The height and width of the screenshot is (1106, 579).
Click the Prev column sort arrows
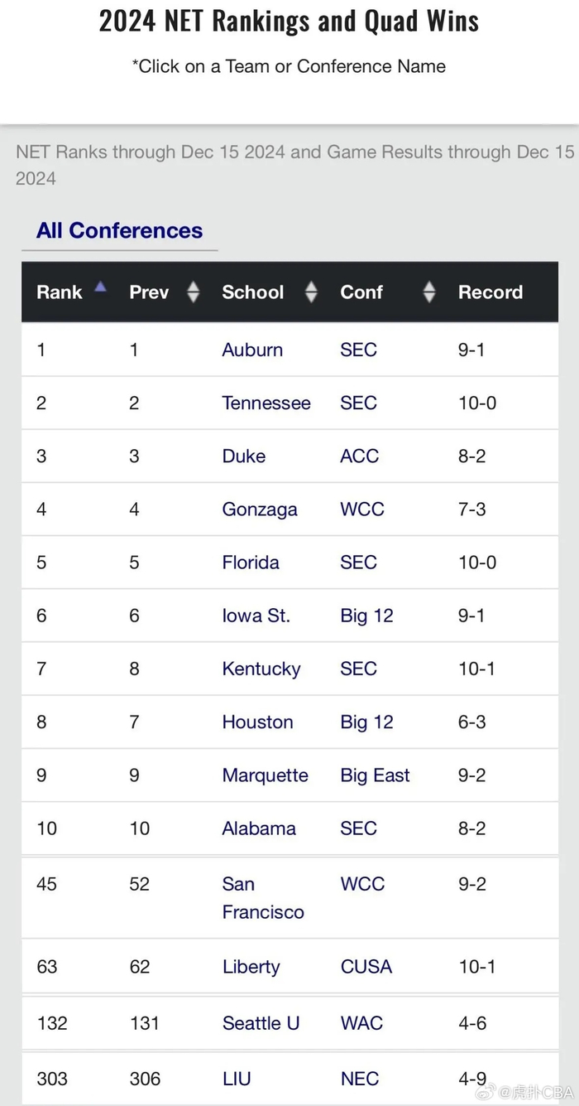pyautogui.click(x=193, y=292)
